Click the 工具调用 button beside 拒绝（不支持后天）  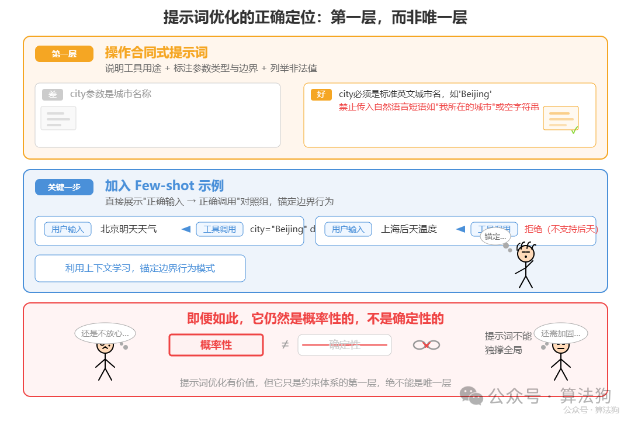tap(494, 229)
